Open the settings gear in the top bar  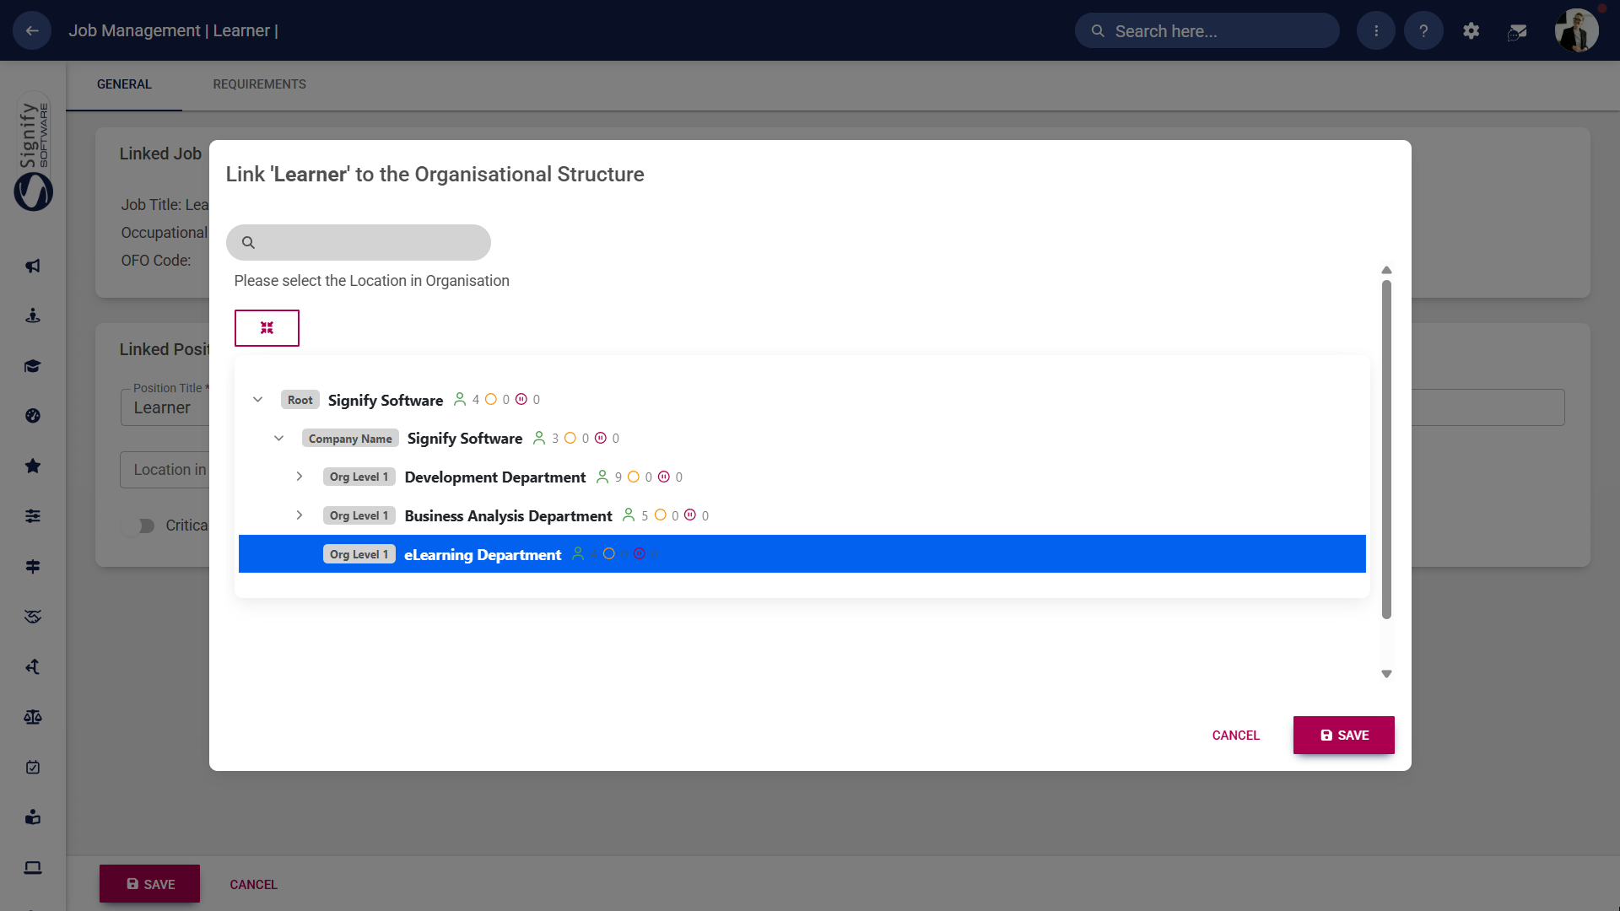[x=1471, y=30]
